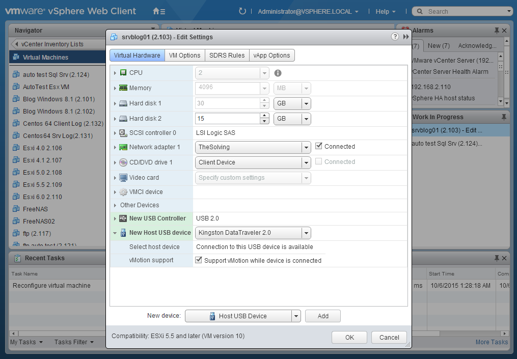The image size is (517, 359).
Task: Click the New Host USB device icon
Action: point(123,233)
